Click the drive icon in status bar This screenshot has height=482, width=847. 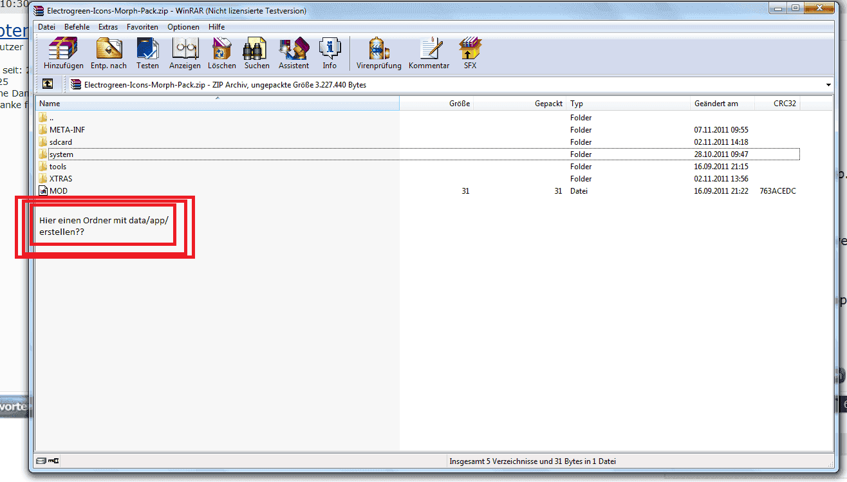pyautogui.click(x=41, y=461)
